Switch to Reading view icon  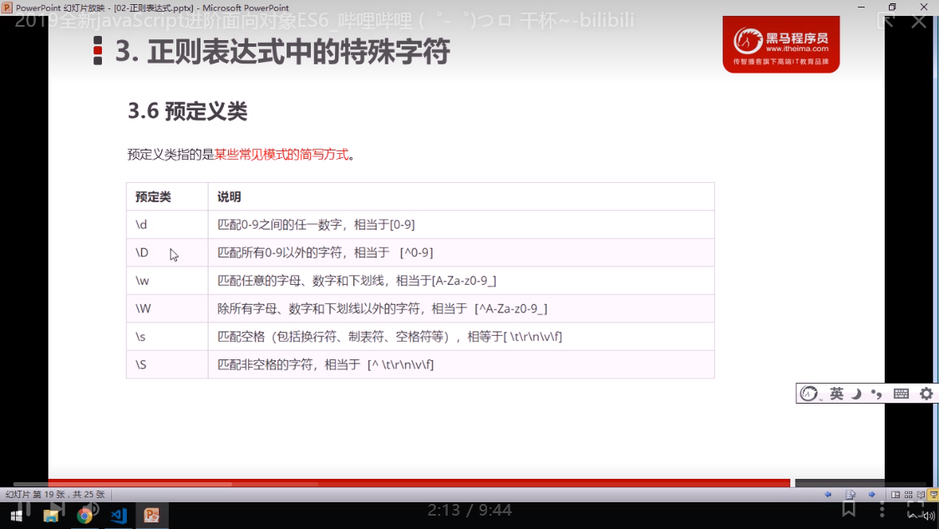click(x=921, y=495)
